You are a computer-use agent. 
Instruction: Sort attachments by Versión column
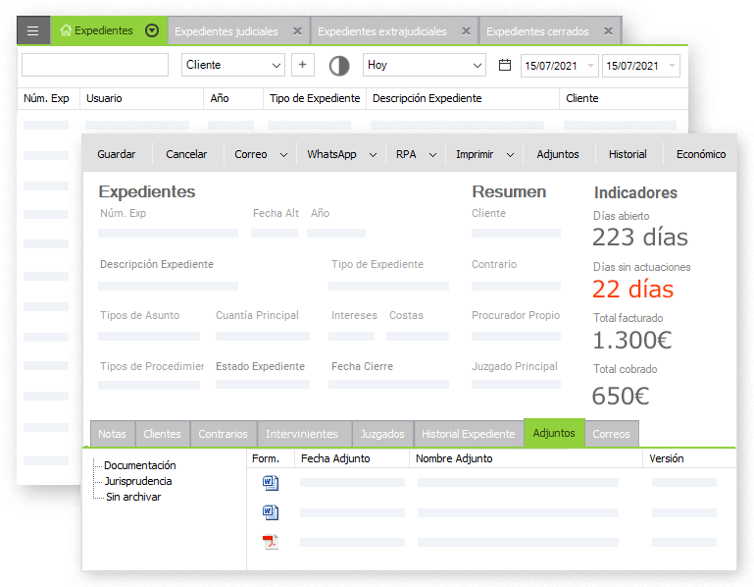[667, 458]
